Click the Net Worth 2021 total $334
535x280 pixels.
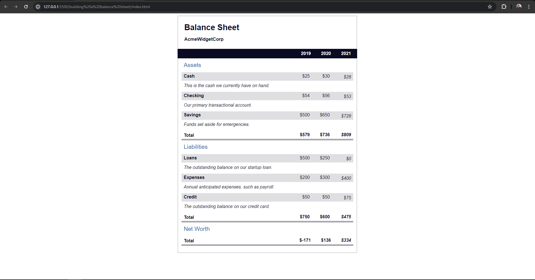(346, 240)
